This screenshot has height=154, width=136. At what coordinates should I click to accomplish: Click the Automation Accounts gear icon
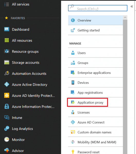click(7, 73)
